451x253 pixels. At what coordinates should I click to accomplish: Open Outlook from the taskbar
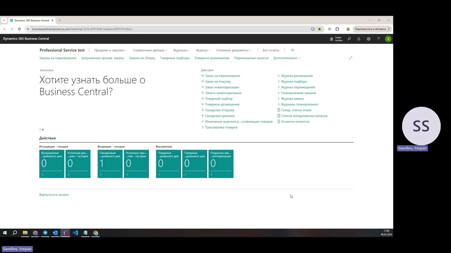55,233
